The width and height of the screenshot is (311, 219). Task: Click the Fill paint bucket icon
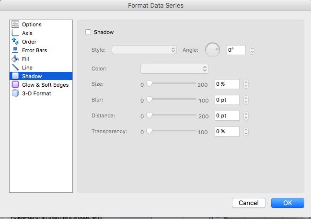(x=15, y=59)
